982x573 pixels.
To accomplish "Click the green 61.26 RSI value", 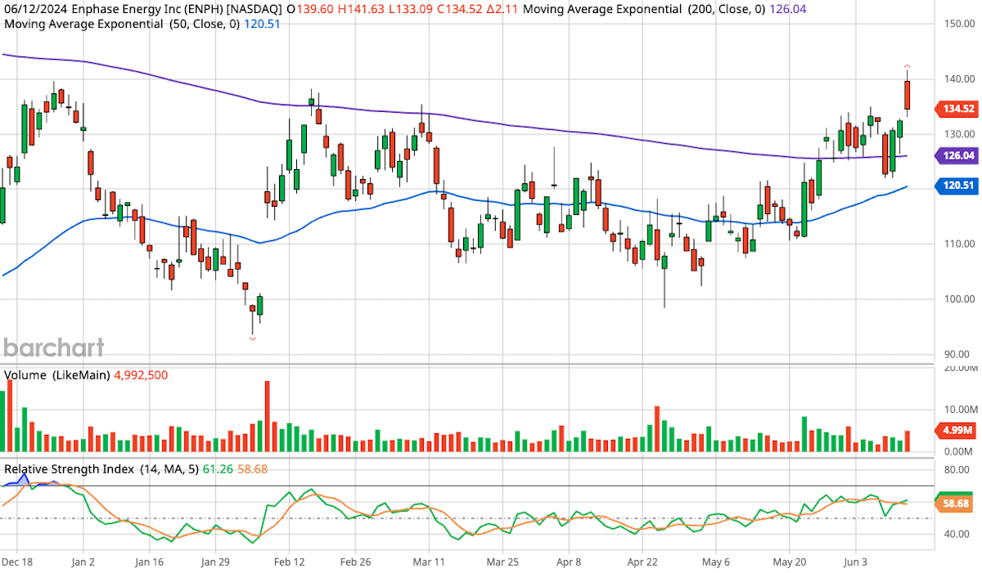I will 219,468.
